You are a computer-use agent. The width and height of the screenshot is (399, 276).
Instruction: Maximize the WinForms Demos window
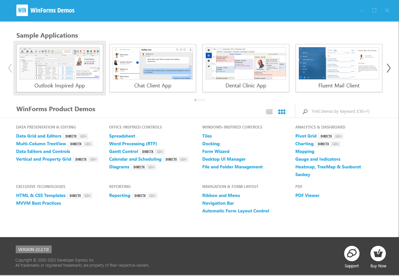tap(374, 10)
